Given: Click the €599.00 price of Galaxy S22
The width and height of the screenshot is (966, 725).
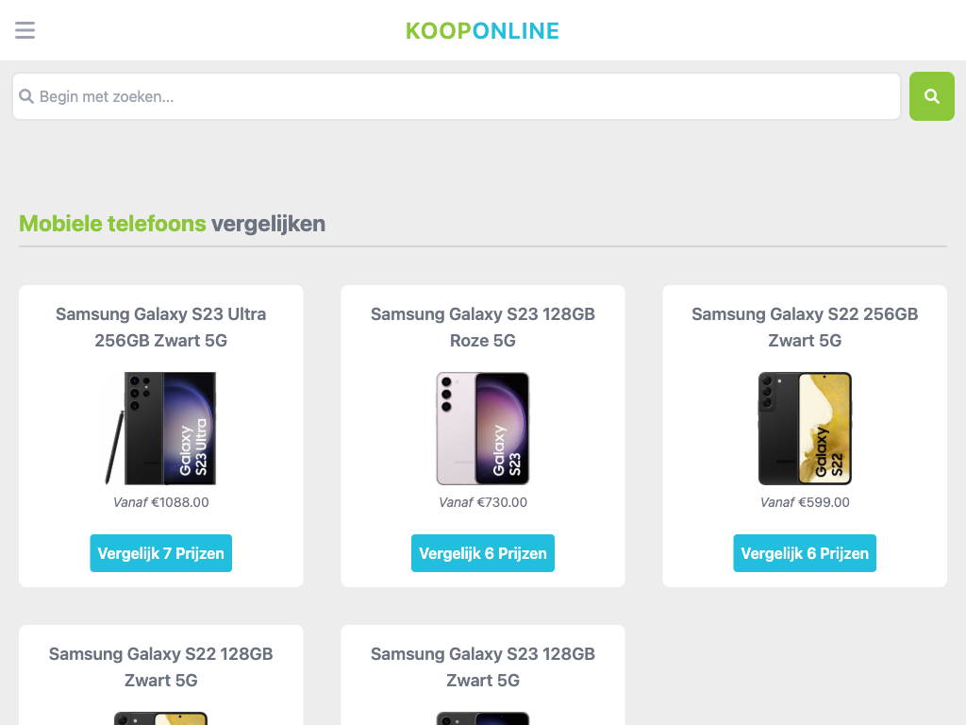Looking at the screenshot, I should (x=823, y=502).
